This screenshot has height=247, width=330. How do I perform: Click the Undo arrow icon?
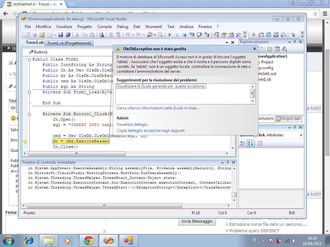[x=127, y=35]
